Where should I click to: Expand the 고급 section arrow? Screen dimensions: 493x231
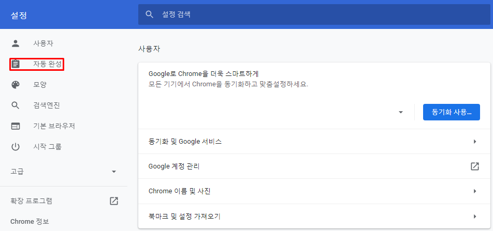pyautogui.click(x=114, y=172)
